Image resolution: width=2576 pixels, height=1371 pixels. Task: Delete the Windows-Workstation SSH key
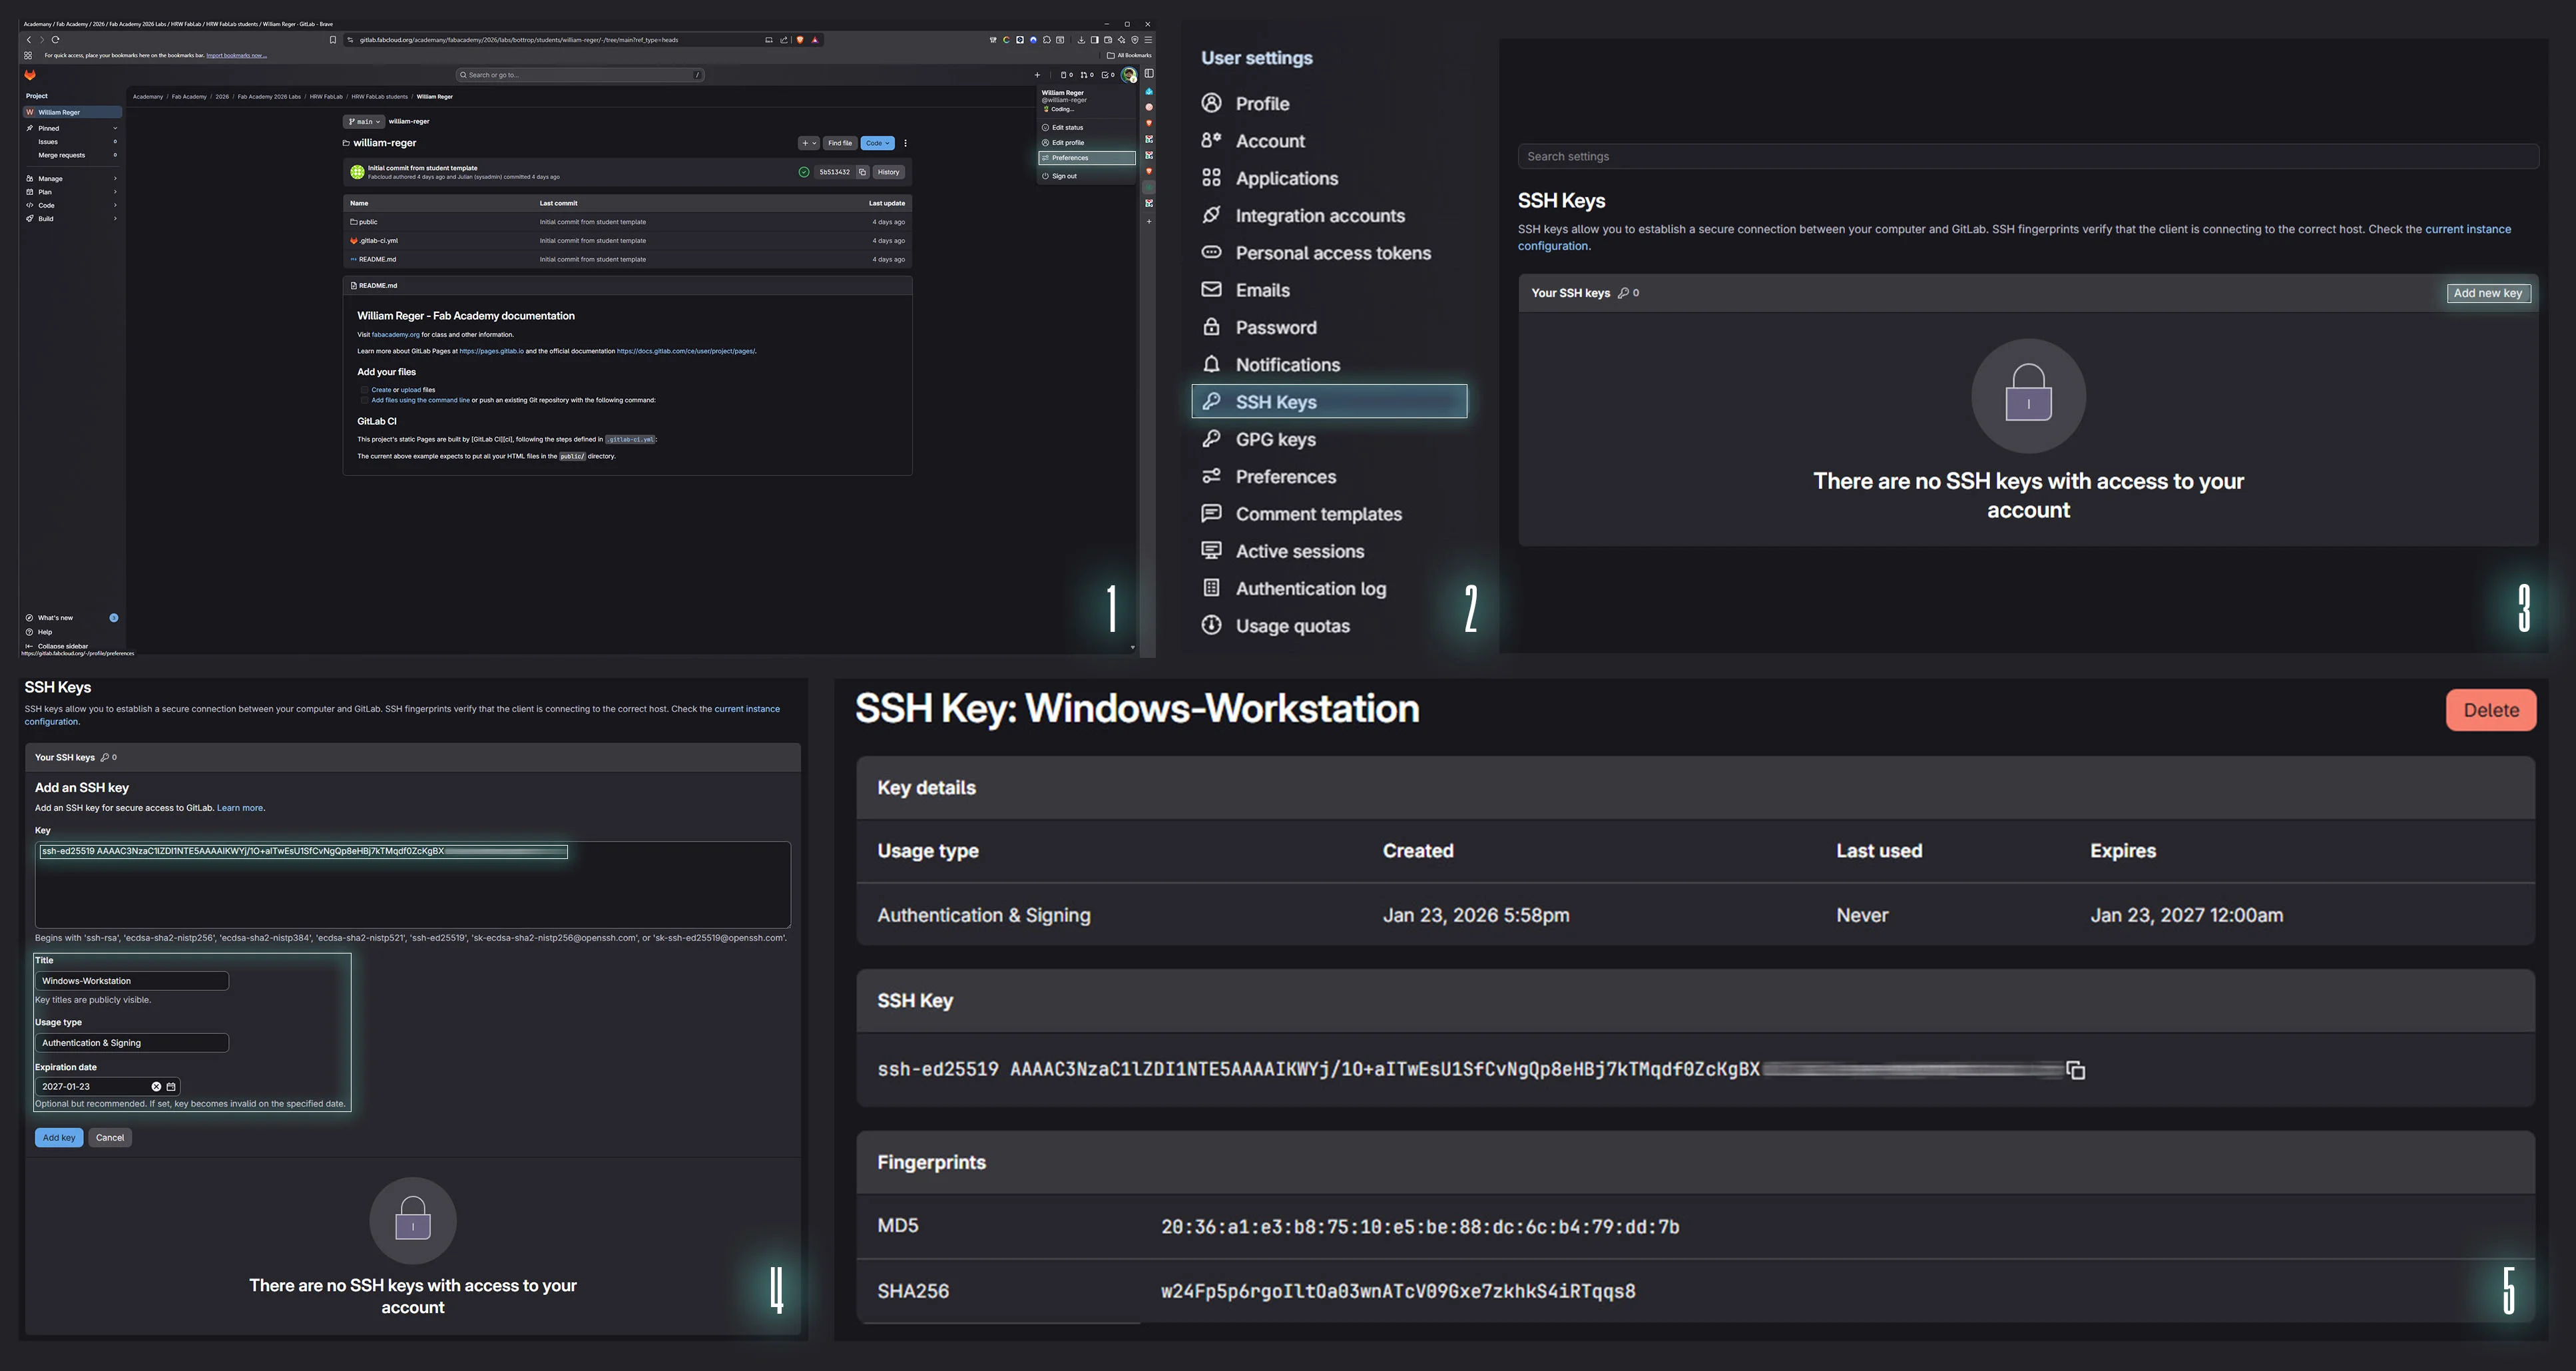click(x=2491, y=710)
